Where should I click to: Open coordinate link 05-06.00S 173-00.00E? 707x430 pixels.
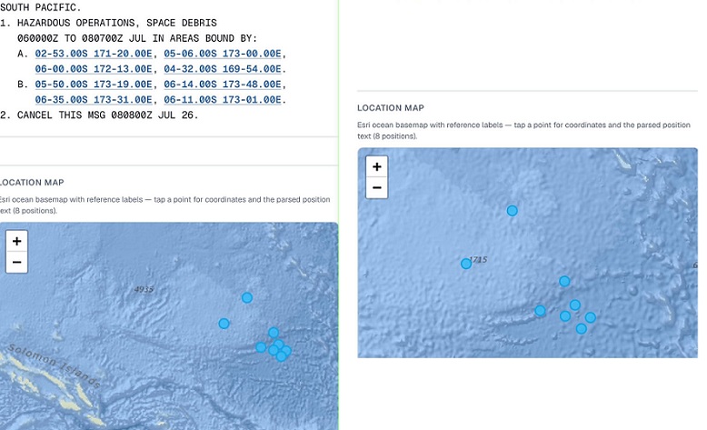tap(223, 54)
